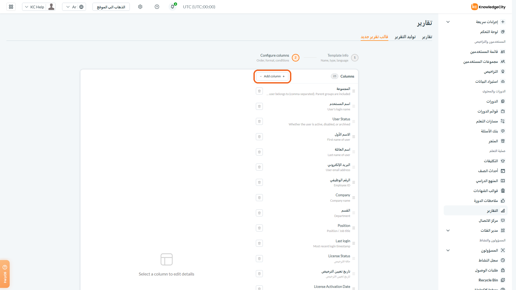Delete the المجموعة column
Screen dimensions: 516x290
coord(259,91)
